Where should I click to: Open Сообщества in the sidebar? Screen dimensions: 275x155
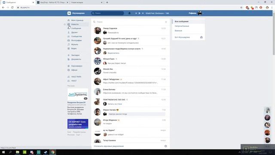click(76, 36)
